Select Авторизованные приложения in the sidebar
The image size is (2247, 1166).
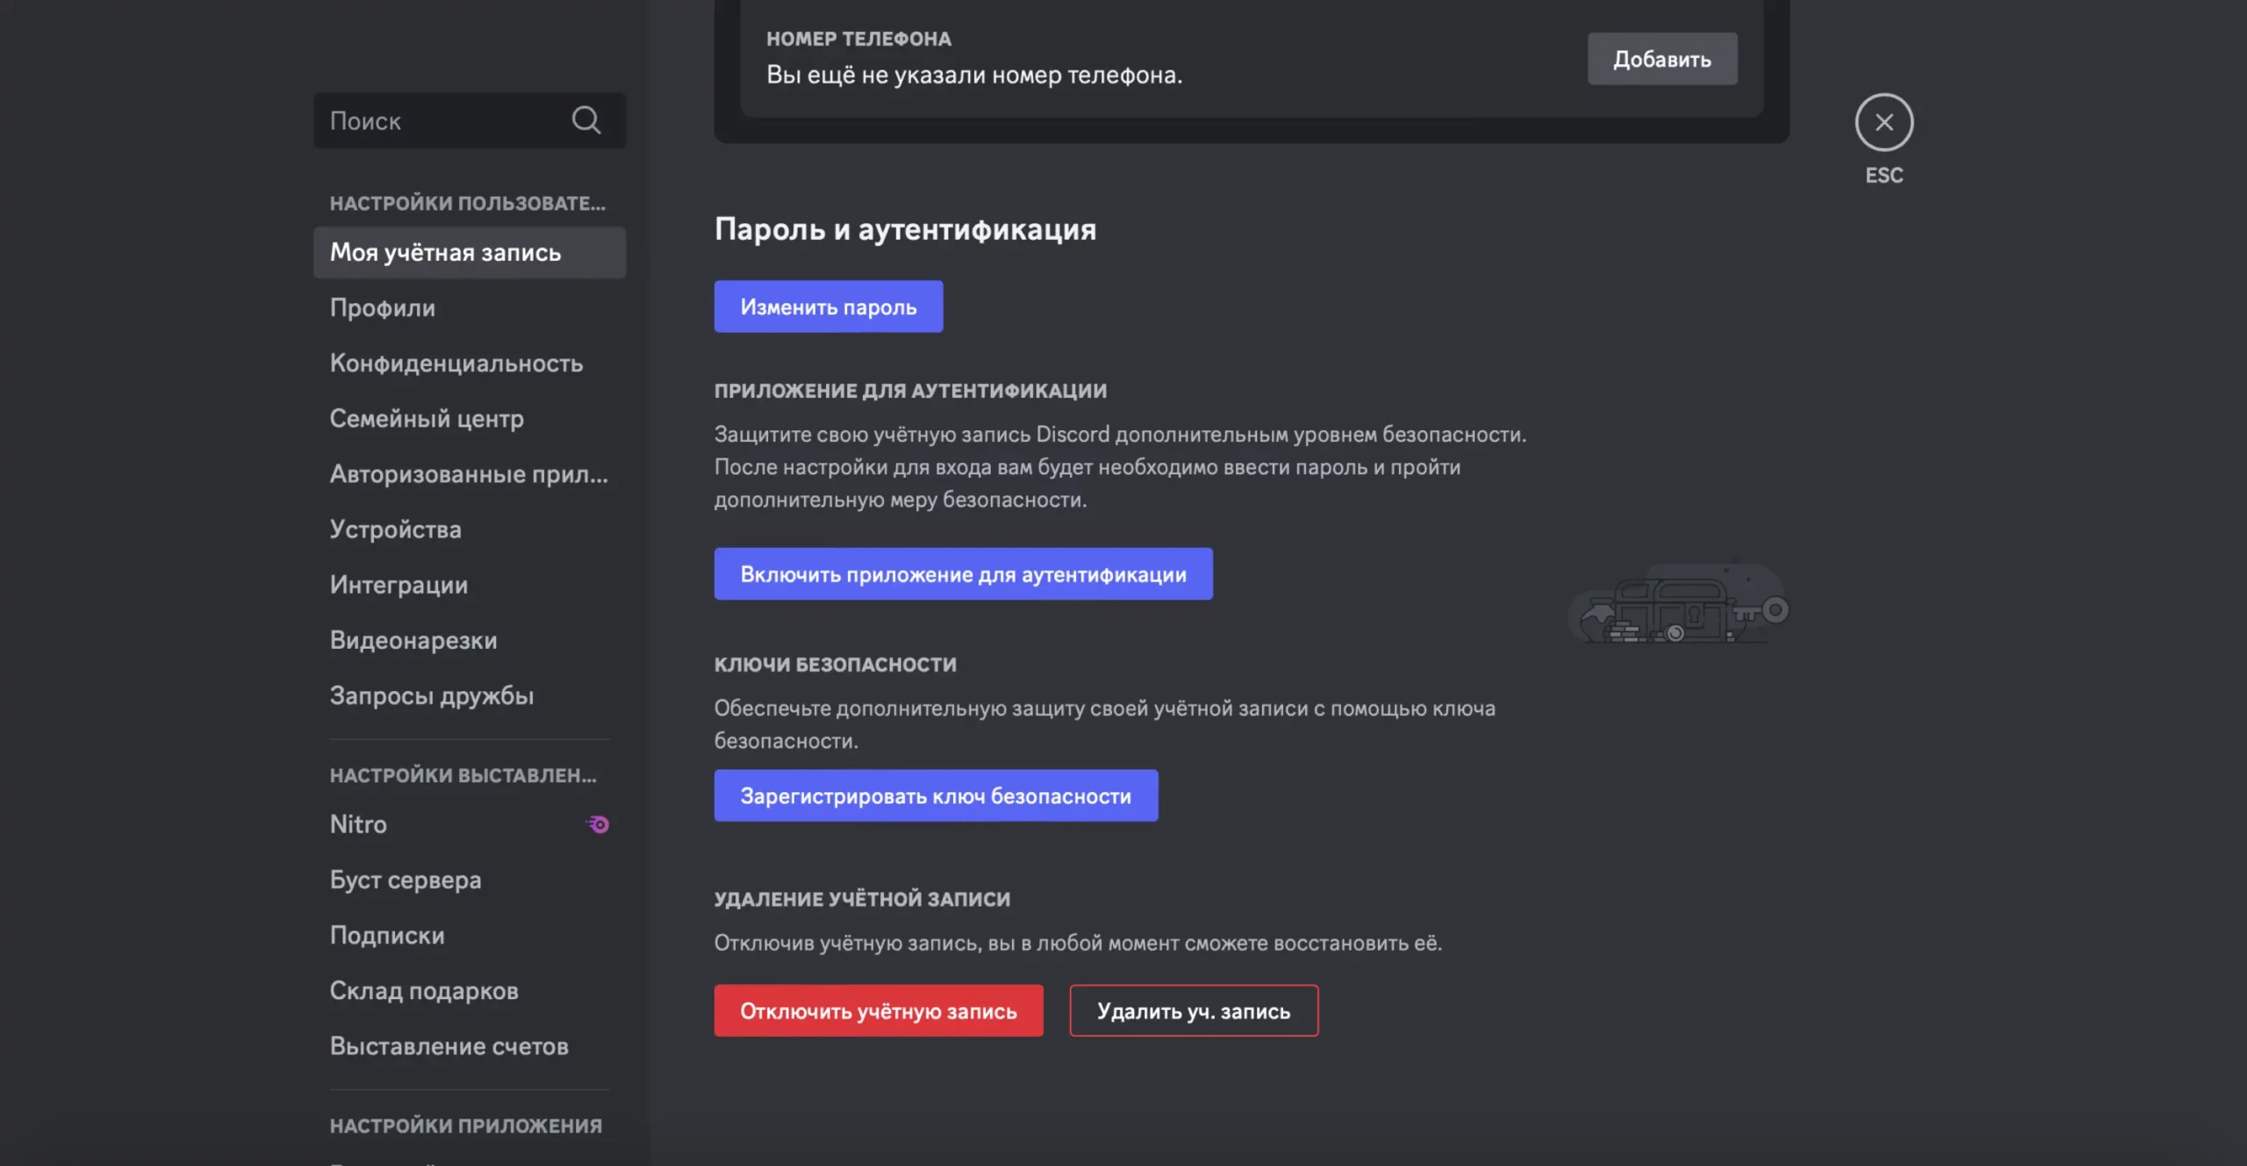point(468,474)
